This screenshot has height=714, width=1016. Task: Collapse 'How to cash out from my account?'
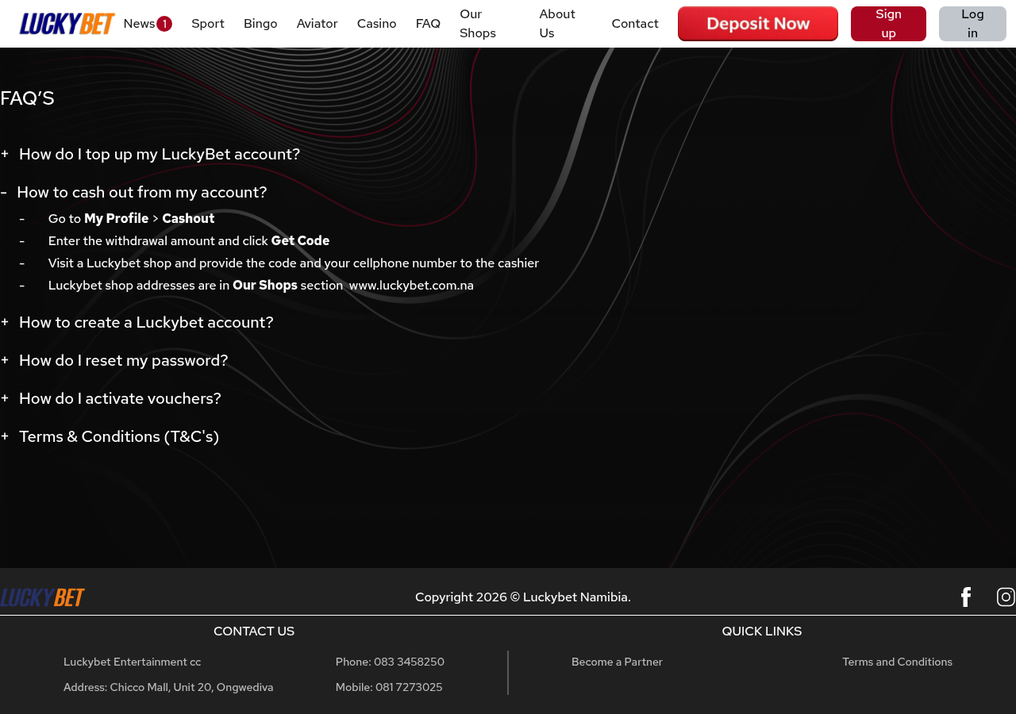point(134,192)
